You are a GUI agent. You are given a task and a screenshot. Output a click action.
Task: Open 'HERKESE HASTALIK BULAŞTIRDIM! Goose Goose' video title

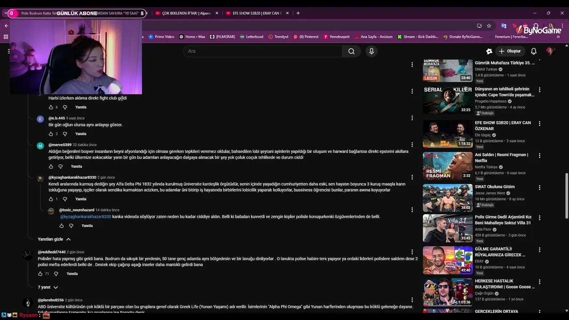tap(505, 284)
